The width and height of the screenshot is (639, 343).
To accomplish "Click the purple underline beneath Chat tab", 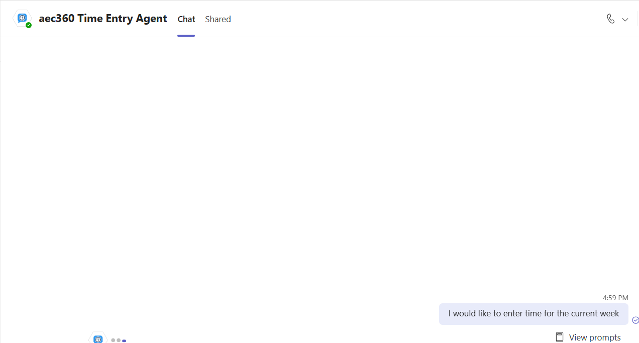I will [186, 35].
